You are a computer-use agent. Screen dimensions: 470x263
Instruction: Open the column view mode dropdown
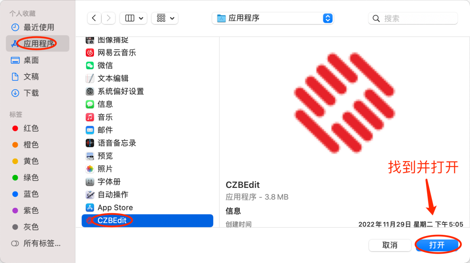click(x=133, y=18)
